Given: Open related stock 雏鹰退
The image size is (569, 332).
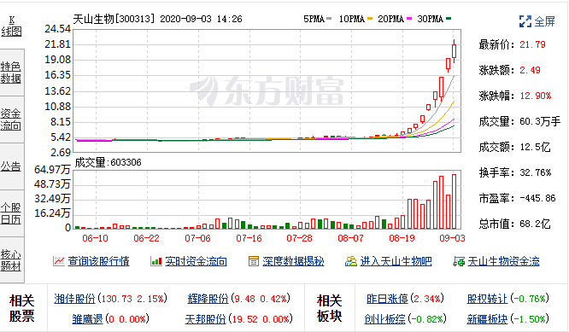Looking at the screenshot, I should point(87,319).
